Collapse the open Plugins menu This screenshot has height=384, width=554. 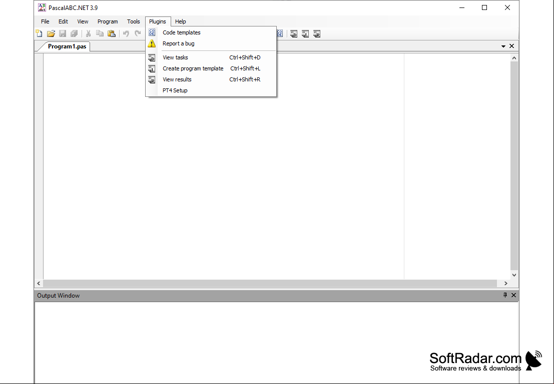pyautogui.click(x=158, y=21)
